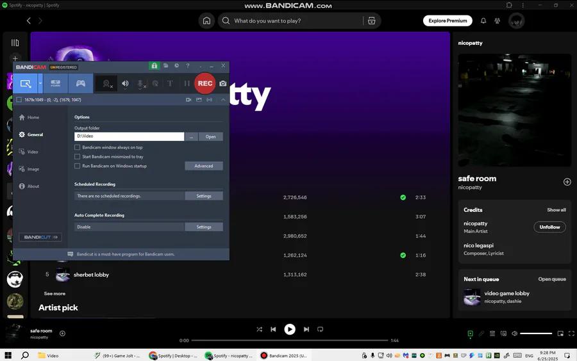Skip to next track
This screenshot has height=361, width=577.
[x=306, y=330]
